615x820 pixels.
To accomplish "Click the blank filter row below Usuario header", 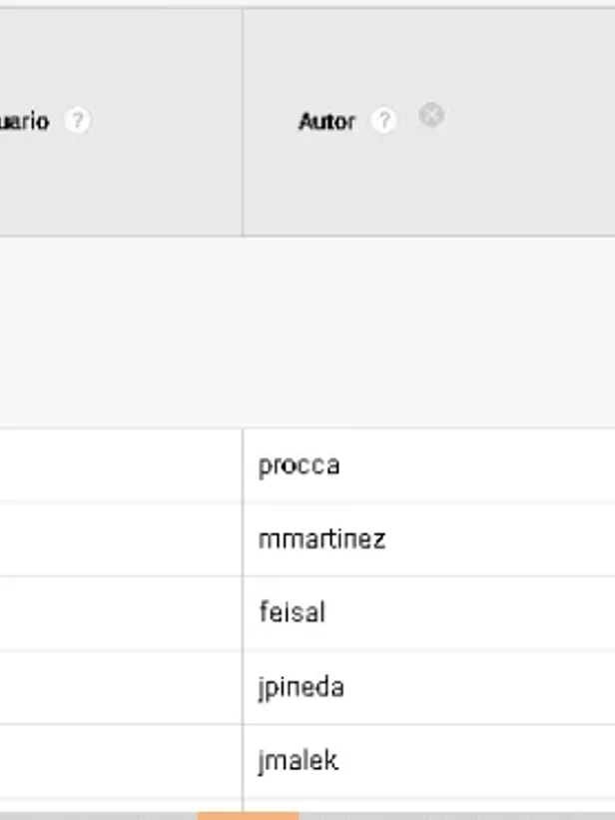I will tap(120, 332).
